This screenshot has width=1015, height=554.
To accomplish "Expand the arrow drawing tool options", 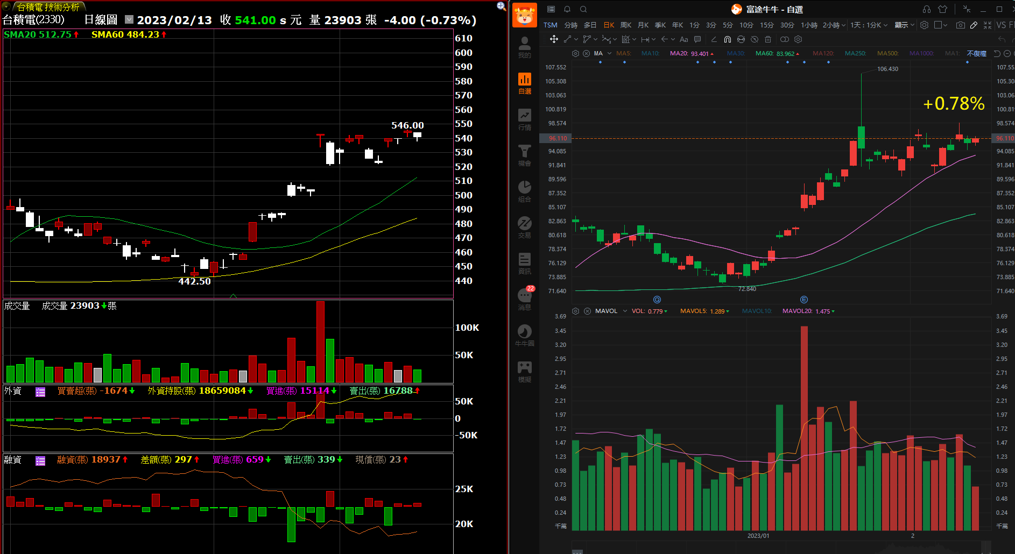I will [x=673, y=39].
